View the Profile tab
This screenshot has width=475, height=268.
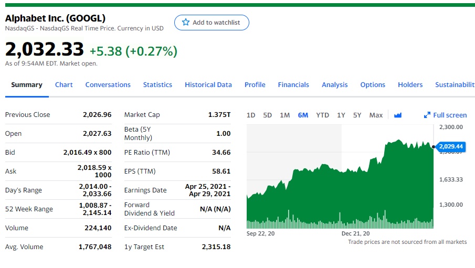point(255,85)
